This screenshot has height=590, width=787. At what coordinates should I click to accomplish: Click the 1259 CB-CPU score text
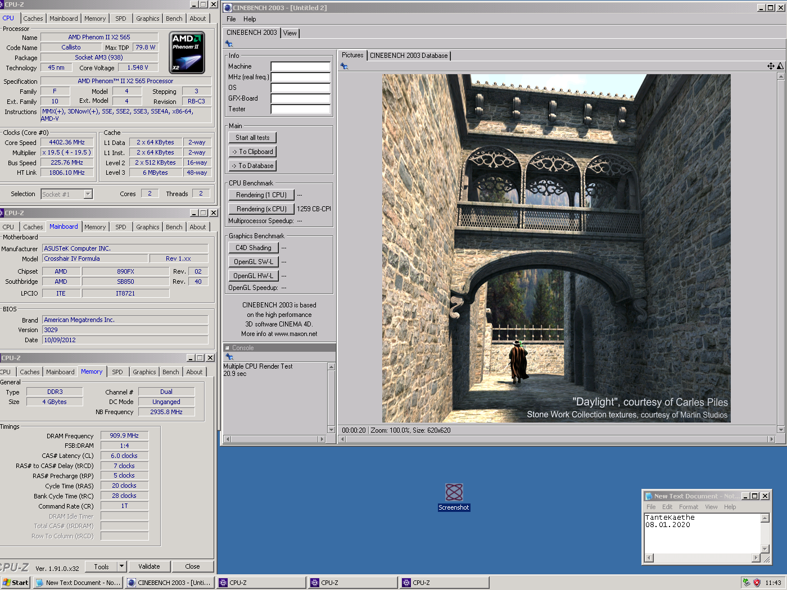click(314, 209)
